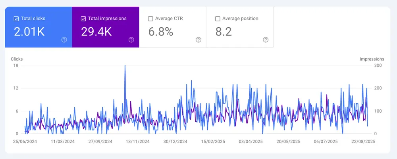Click the 12 clicks axis tick
This screenshot has width=397, height=159.
(16, 88)
